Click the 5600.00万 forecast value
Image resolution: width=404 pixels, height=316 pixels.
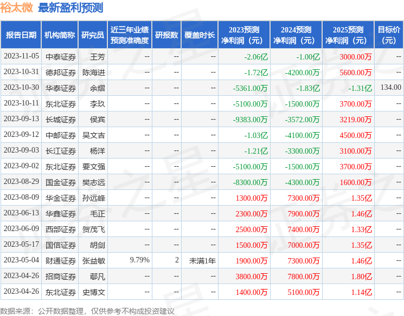click(355, 73)
